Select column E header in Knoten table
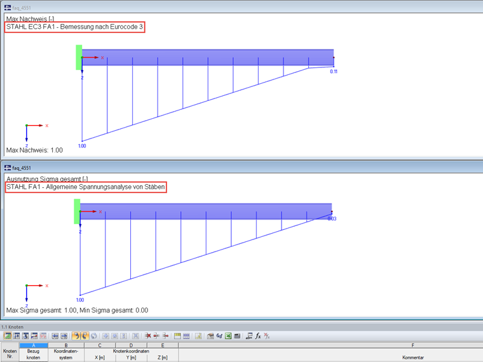Screen dimensions: 483x362 (x=163, y=345)
